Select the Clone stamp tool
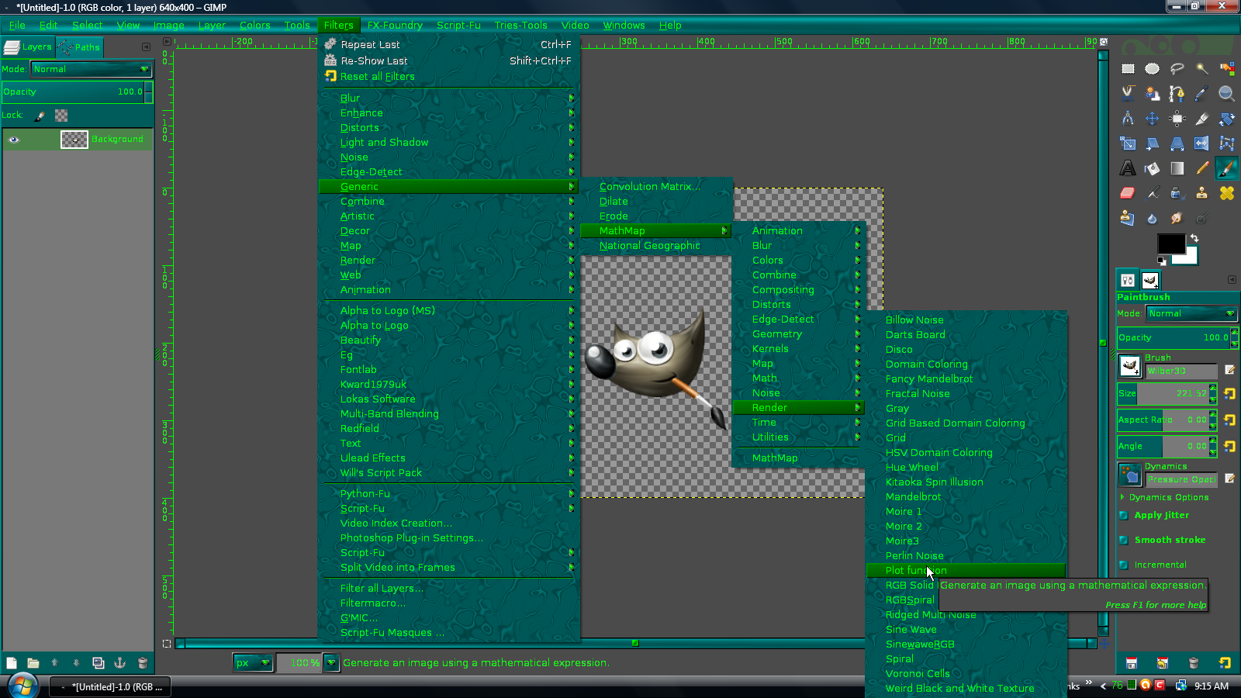 point(1201,192)
